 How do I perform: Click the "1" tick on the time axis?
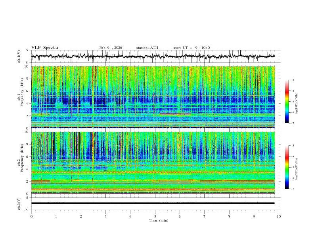56,216
